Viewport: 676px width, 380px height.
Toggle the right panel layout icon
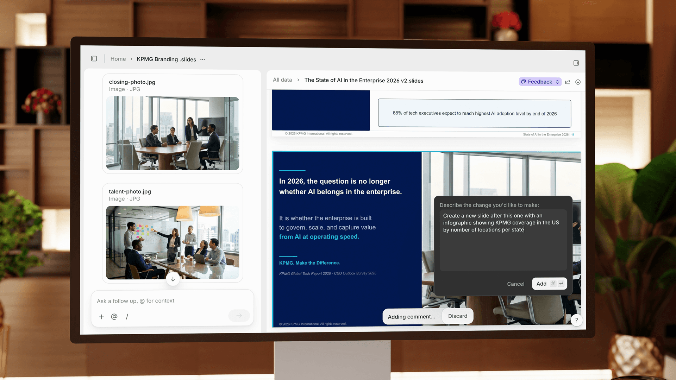coord(576,63)
